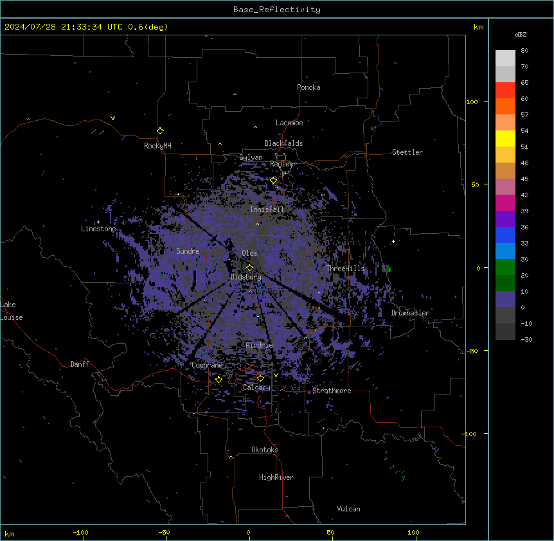This screenshot has height=541, width=554.
Task: Select the blue 33–36 dBZ legend swatch
Action: (505, 235)
